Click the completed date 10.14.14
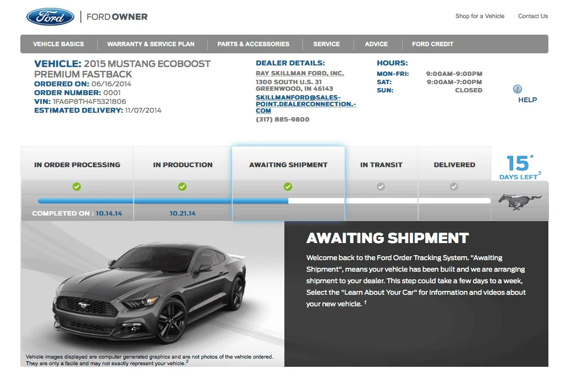 tap(109, 213)
